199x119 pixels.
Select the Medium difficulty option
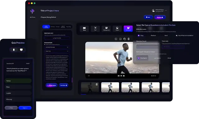tap(153, 36)
